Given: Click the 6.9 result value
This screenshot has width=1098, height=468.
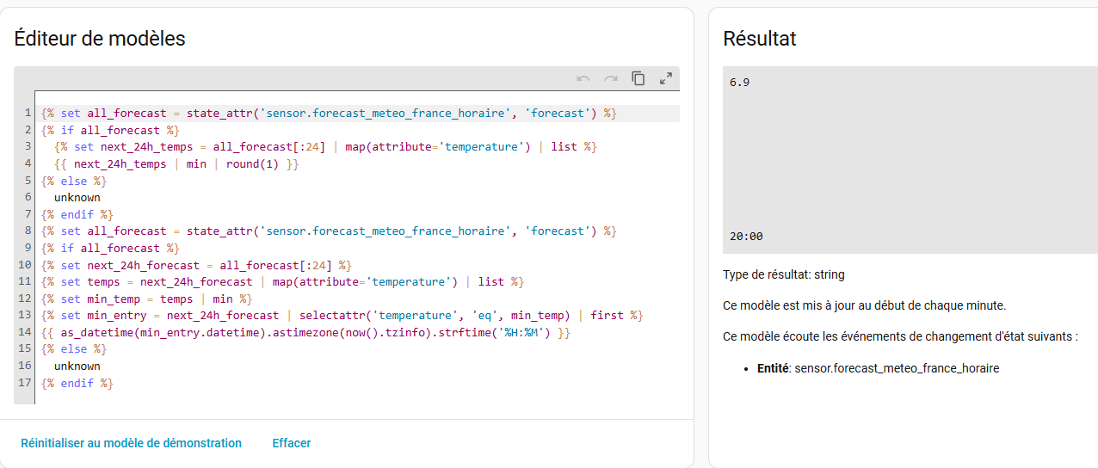Looking at the screenshot, I should [x=739, y=83].
